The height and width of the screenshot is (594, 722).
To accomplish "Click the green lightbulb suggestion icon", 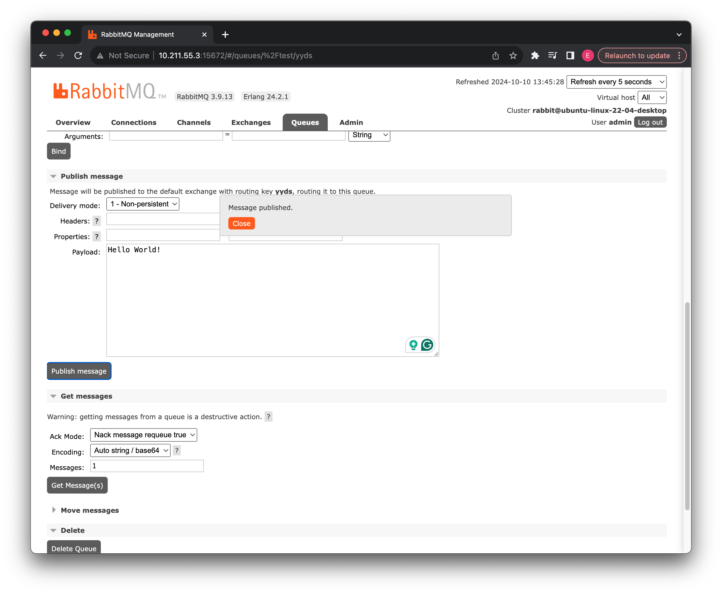I will (413, 345).
